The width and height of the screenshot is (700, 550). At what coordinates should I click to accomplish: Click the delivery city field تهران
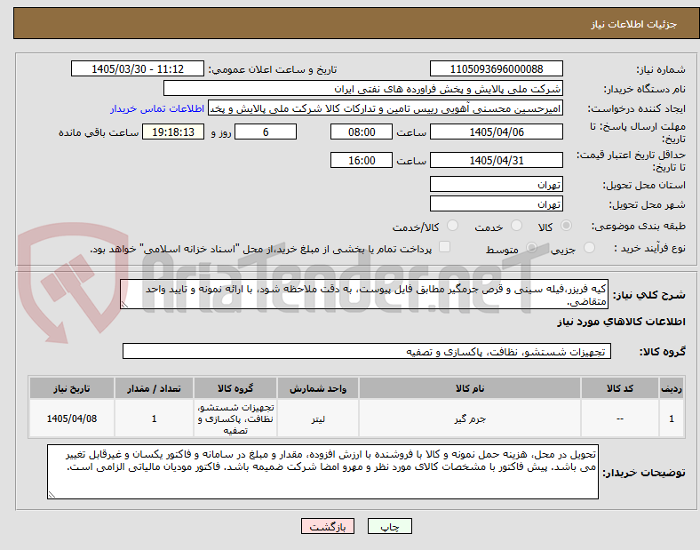[x=497, y=203]
